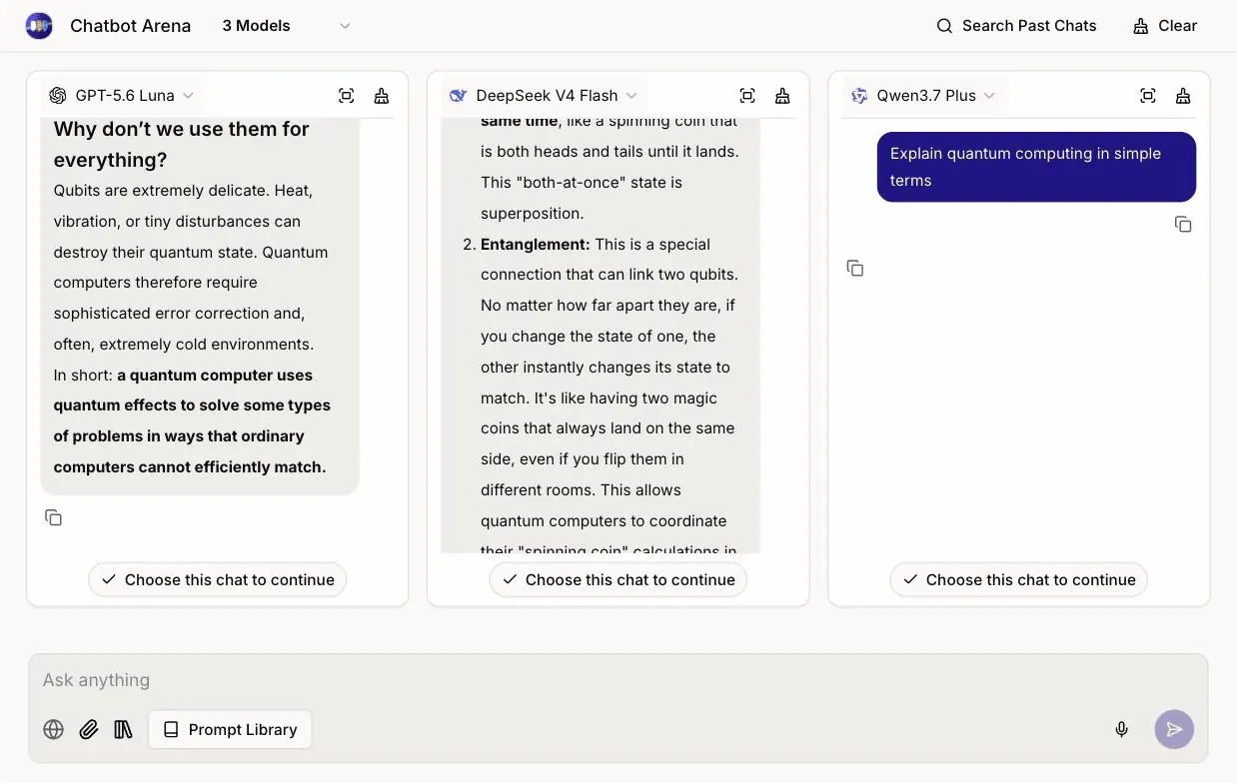Click the 'Why don't we use them for everything?' heading
Viewport: 1237px width, 783px height.
click(182, 145)
